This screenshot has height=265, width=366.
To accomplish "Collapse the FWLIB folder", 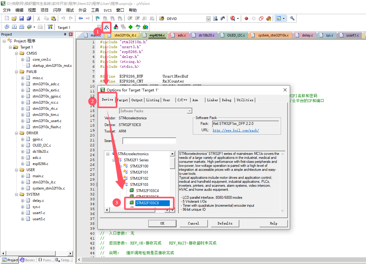I will tap(16, 72).
